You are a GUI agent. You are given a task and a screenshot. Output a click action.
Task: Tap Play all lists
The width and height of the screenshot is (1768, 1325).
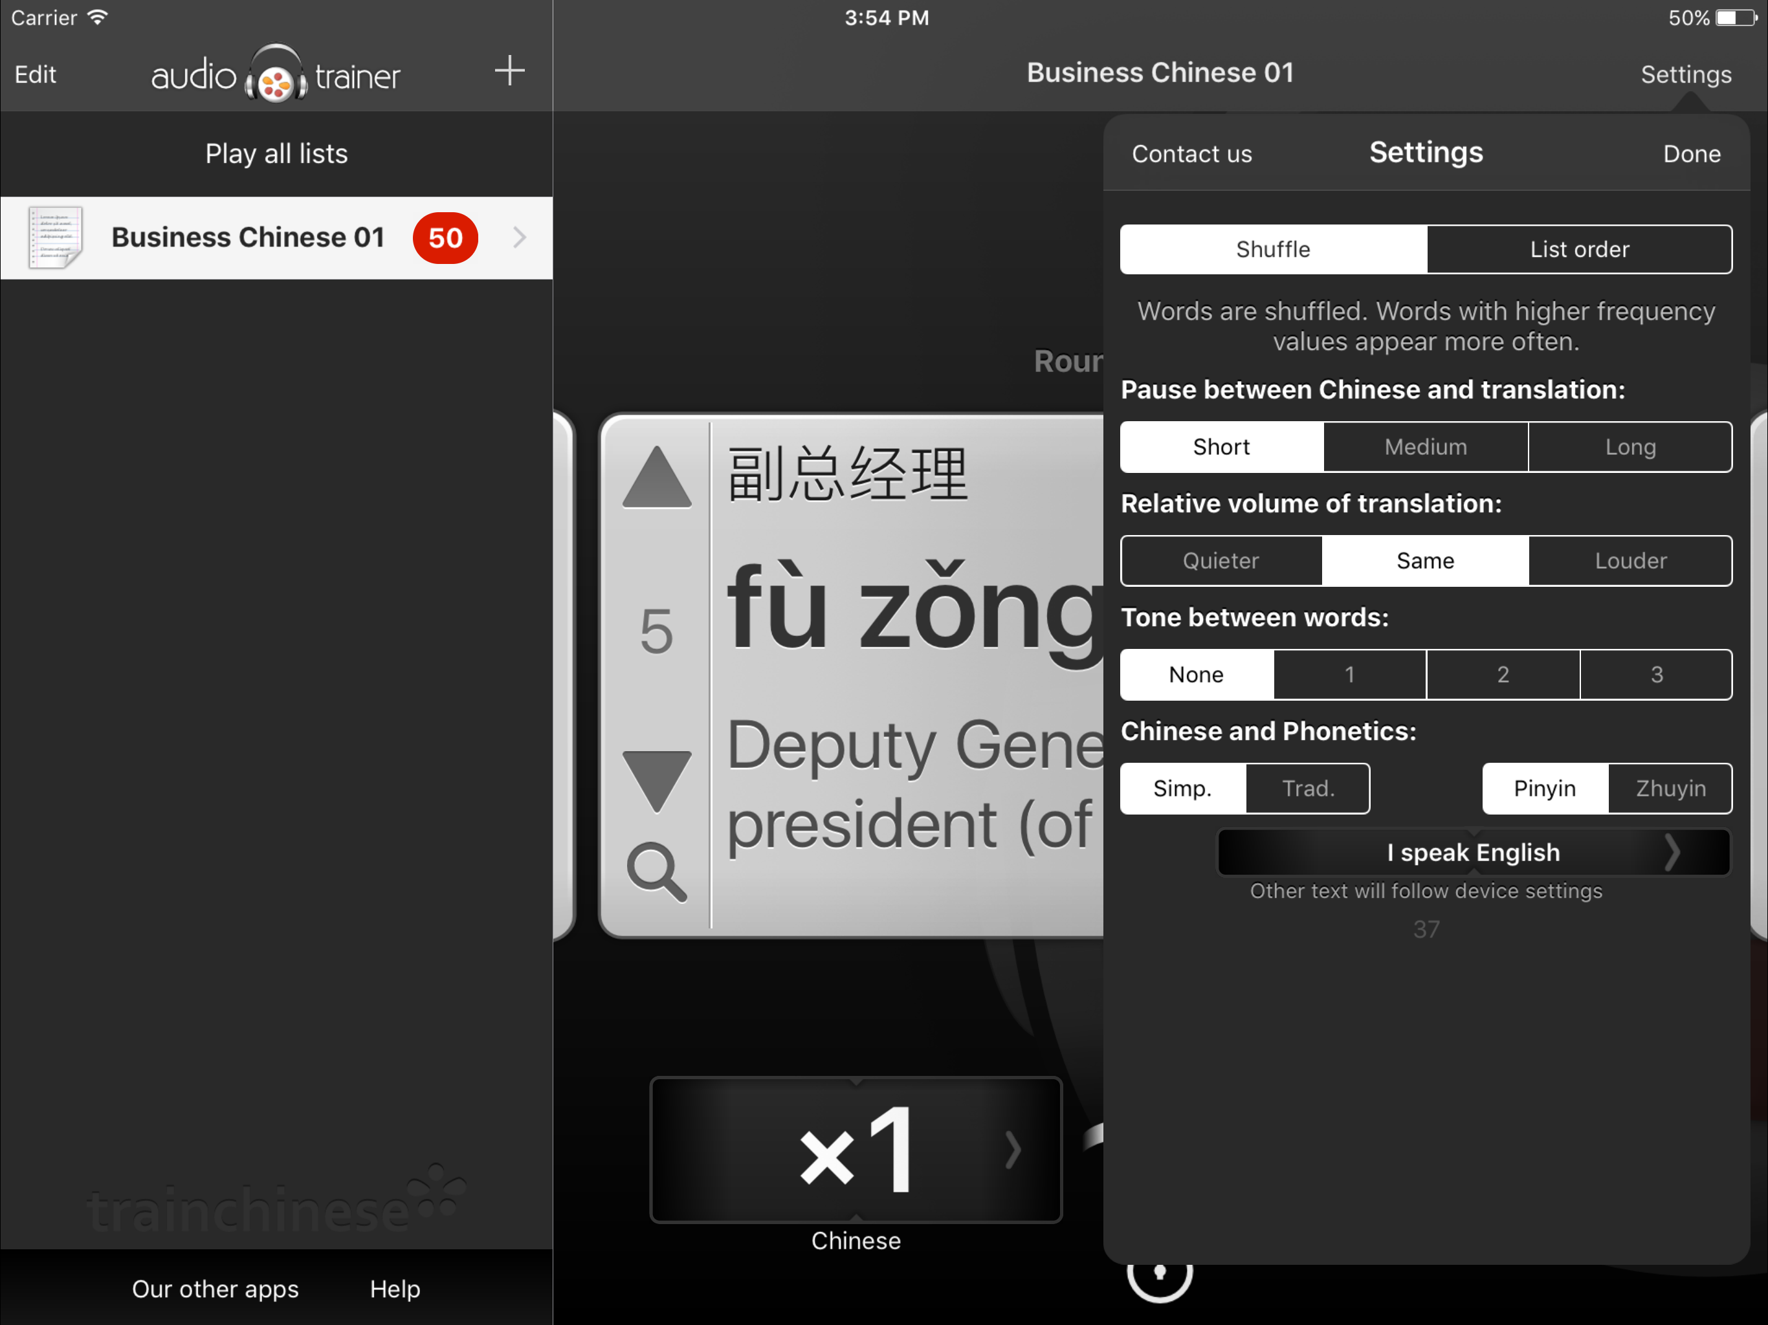click(x=276, y=153)
